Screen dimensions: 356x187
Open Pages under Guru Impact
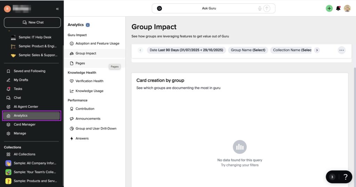point(95,63)
